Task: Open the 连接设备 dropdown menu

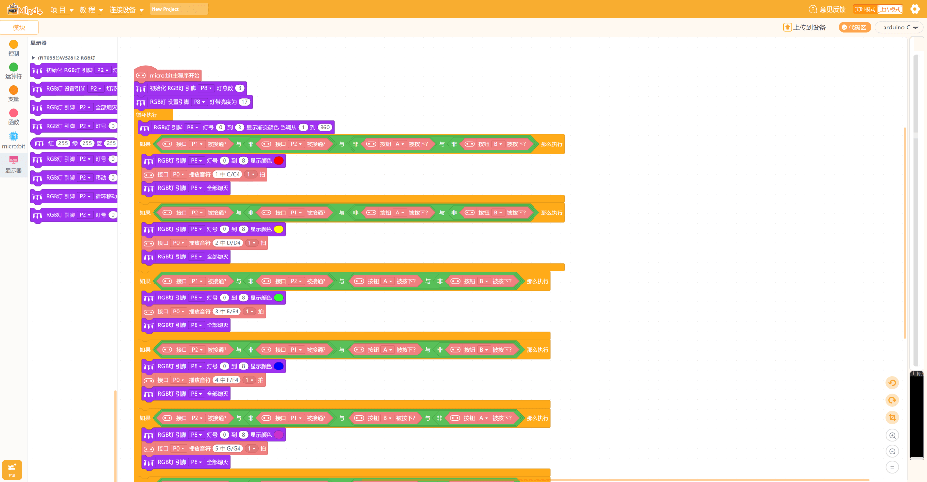Action: tap(126, 10)
